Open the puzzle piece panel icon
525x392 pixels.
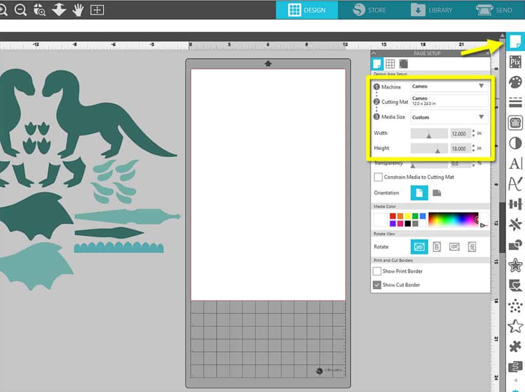515,346
